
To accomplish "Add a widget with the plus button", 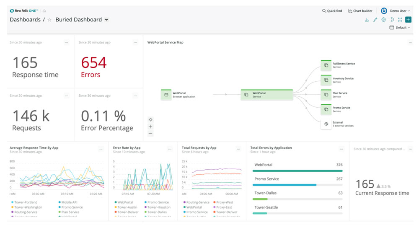I will click(x=408, y=20).
